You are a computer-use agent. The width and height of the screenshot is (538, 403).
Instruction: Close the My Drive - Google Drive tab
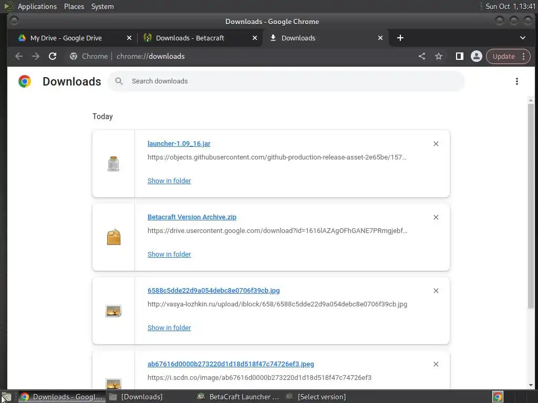point(129,38)
